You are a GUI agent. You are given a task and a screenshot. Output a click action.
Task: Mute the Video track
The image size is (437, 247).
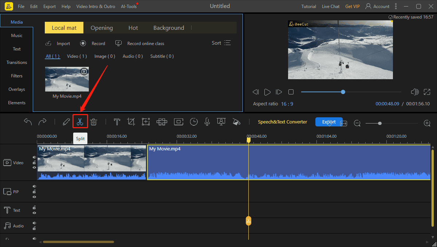(x=34, y=157)
